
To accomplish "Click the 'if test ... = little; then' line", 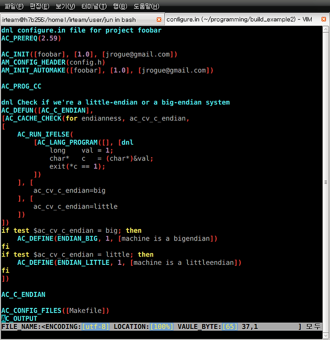I will click(77, 255).
